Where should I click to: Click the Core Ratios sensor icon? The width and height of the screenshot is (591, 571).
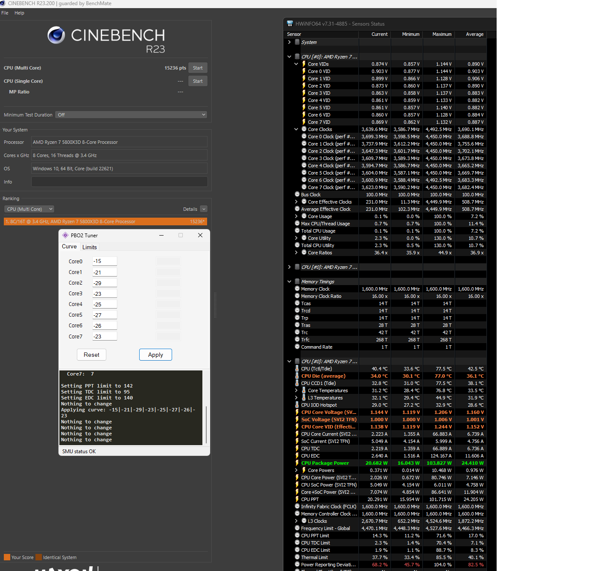tap(304, 252)
